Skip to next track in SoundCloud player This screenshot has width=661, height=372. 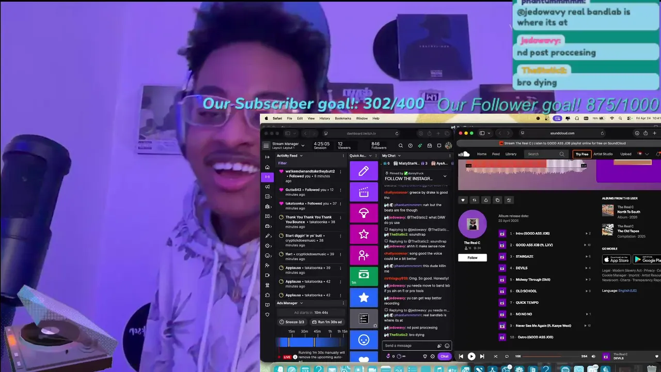(x=482, y=356)
